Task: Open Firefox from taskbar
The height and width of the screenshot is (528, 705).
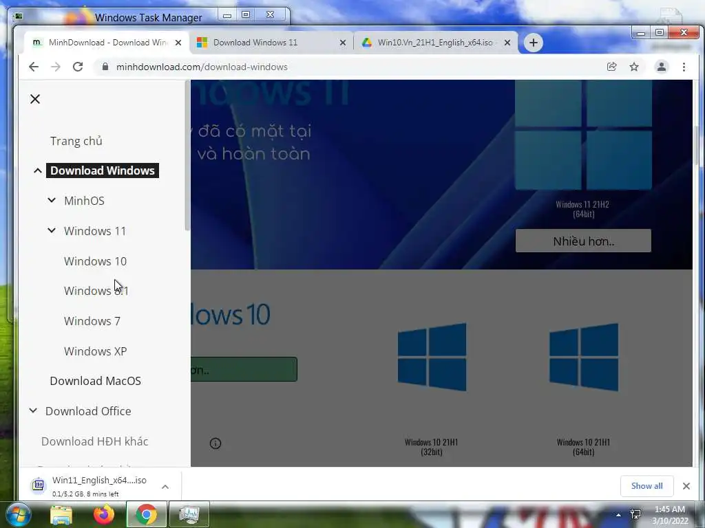Action: tap(104, 514)
